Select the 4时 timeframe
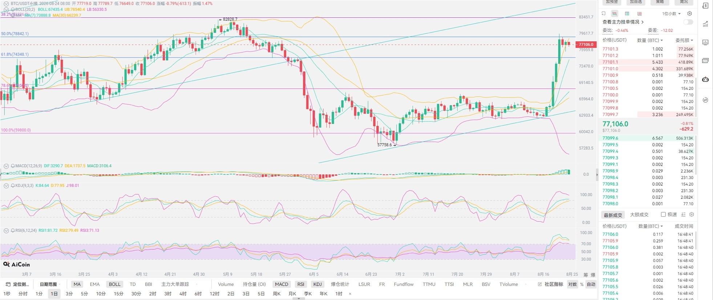This screenshot has width=713, height=300. click(183, 294)
